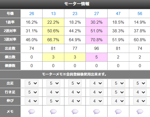
Task: Expand 行き足 dropdown for motor 47
Action: (x=118, y=92)
